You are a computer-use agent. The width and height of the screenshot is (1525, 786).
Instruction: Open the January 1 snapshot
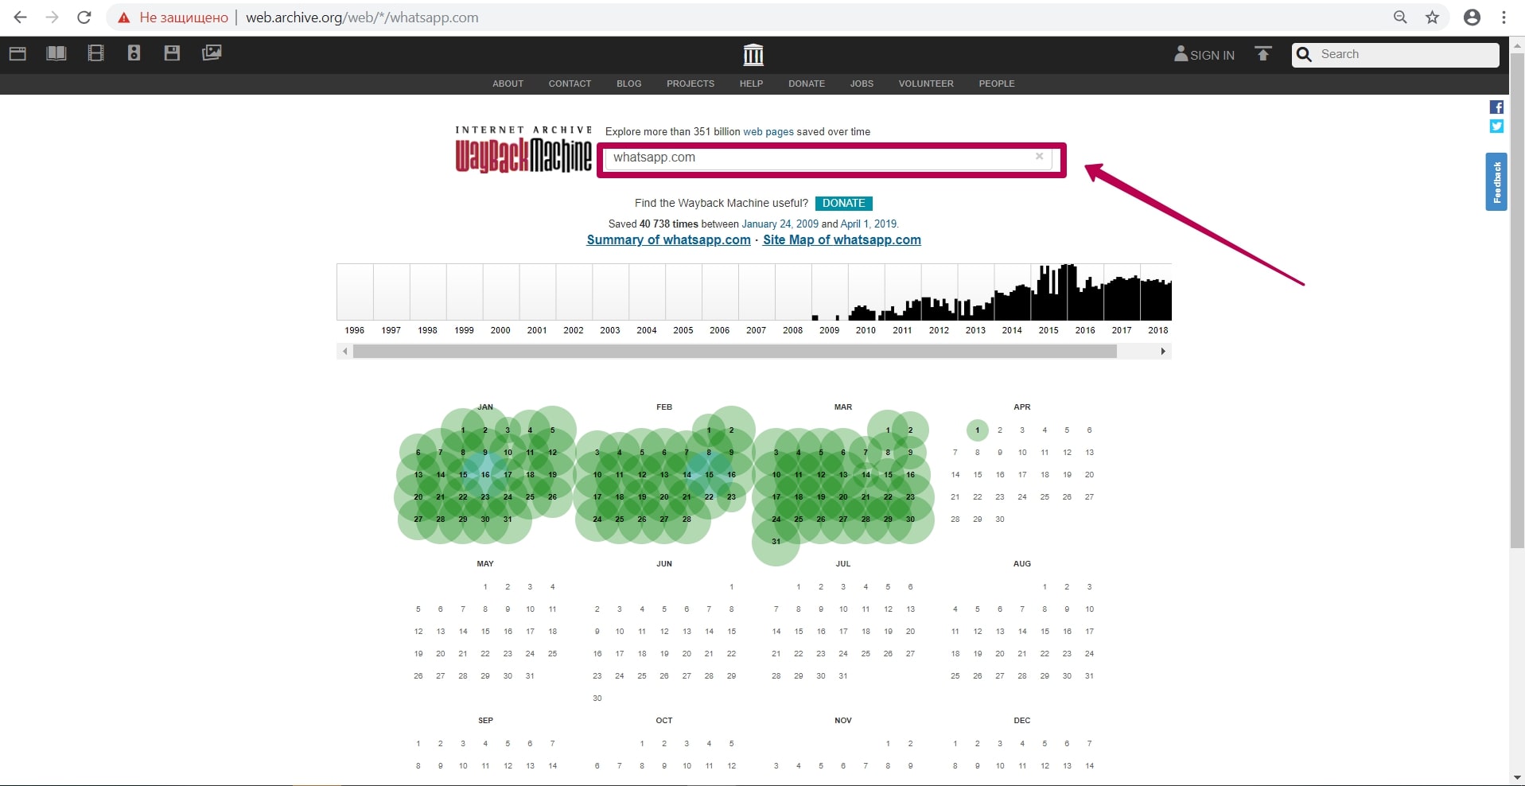[463, 430]
